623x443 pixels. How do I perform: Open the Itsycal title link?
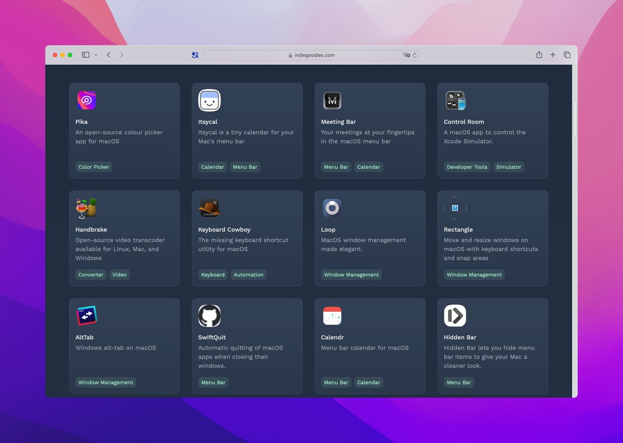tap(208, 122)
